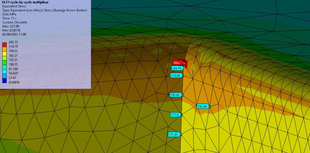The height and width of the screenshot is (153, 310).
Task: Click the yellow legend color band
Action: tap(4, 53)
